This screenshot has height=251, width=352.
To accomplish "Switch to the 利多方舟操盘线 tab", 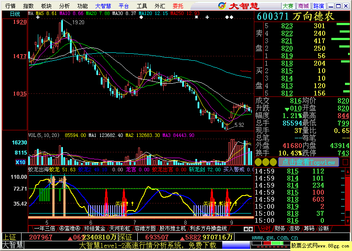I will click(208, 229).
